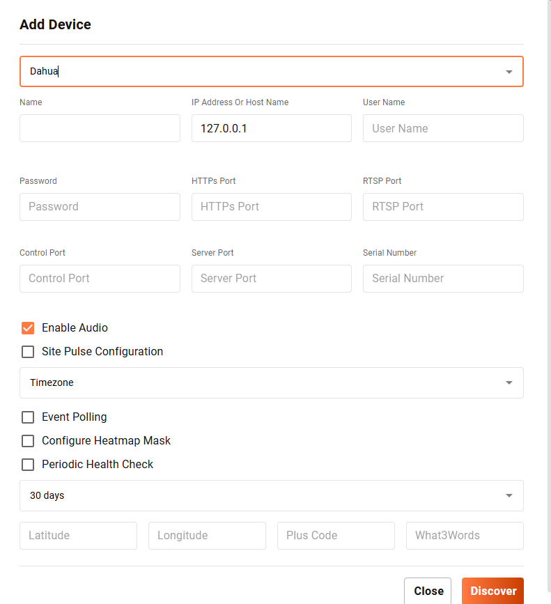Enable Periodic Health Check checkbox

pyautogui.click(x=28, y=465)
